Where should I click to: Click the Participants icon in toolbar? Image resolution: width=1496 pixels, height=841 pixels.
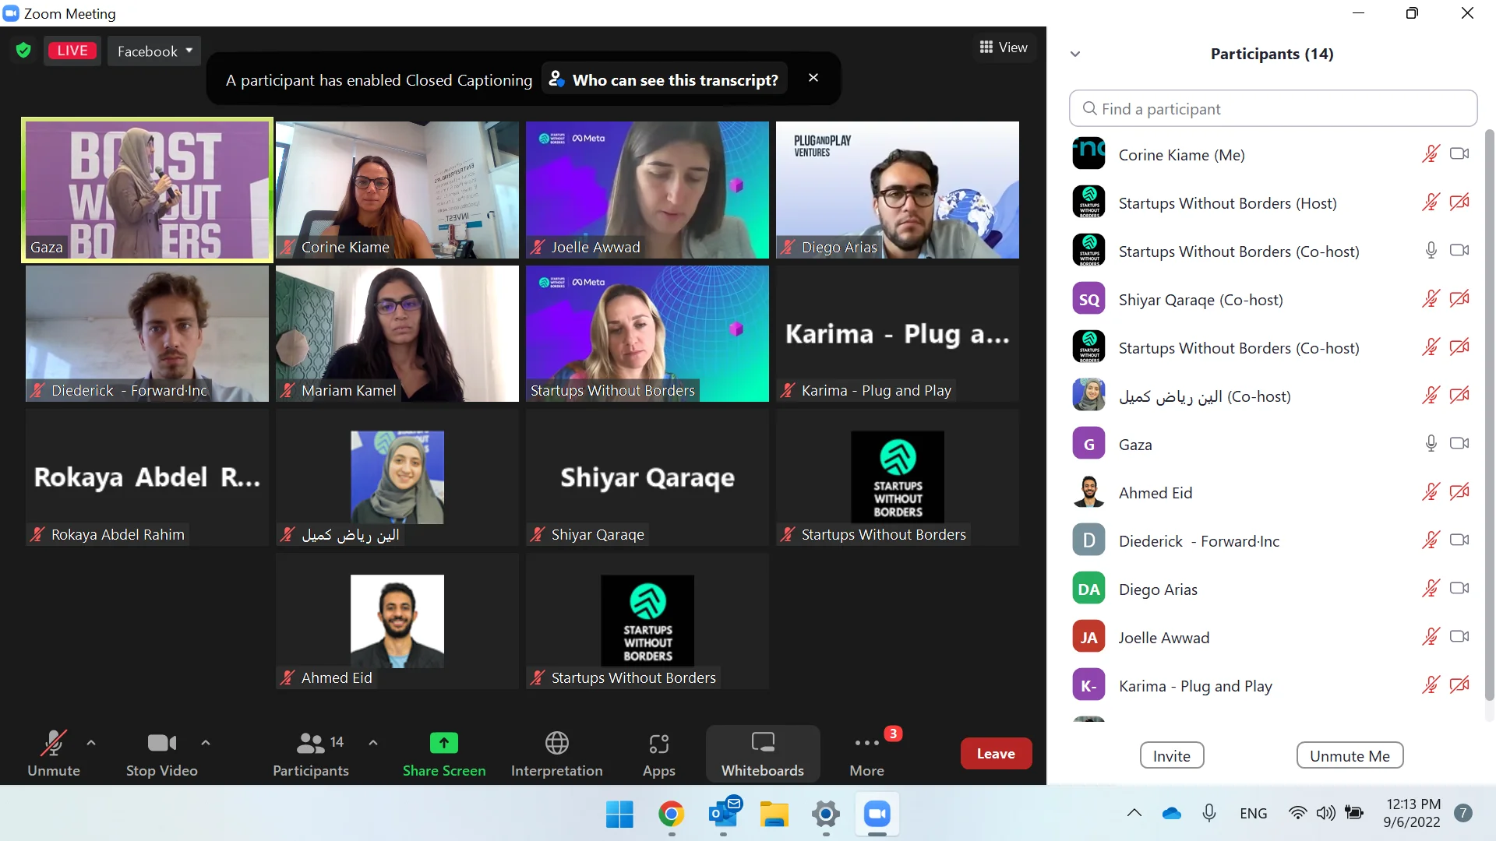pos(310,744)
